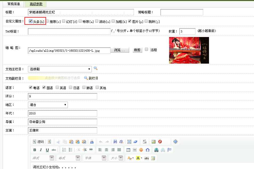Click the Remove Format eraser icon
Image resolution: width=254 pixels, height=169 pixels.
coord(136,142)
